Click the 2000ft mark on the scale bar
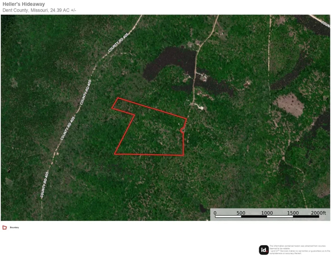Viewport: 331px width, 256px height. coord(319,213)
